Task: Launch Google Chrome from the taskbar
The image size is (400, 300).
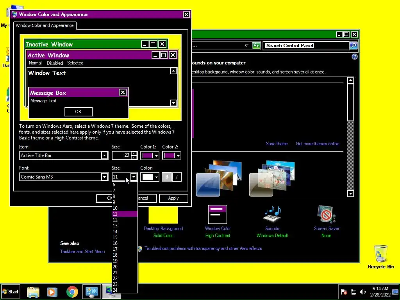Action: 72,292
